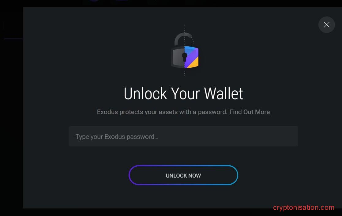Viewport: 342px width, 216px height.
Task: Select the Unlock Your Wallet heading
Action: pos(183,93)
